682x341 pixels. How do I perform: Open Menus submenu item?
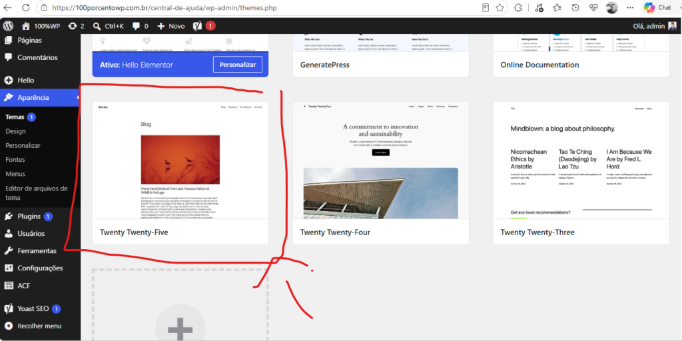pos(15,174)
